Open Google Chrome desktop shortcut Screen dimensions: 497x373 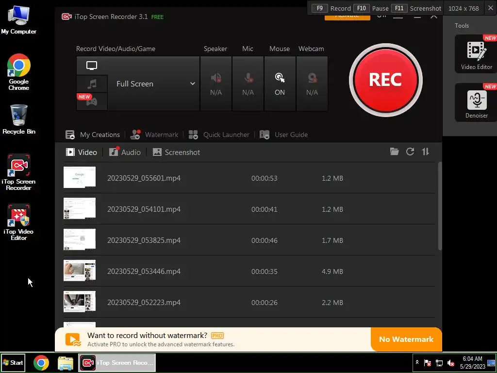[x=19, y=72]
